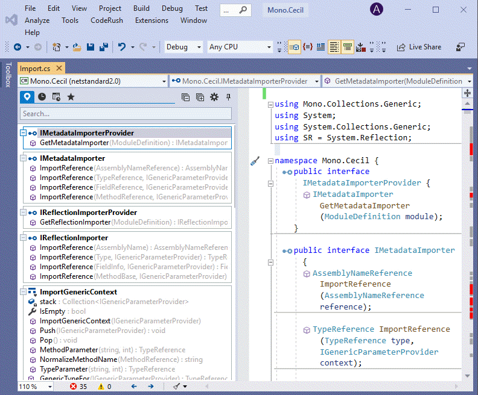Collapse the IReflectionImporterProvider tree node
This screenshot has height=395, width=478.
pyautogui.click(x=23, y=212)
